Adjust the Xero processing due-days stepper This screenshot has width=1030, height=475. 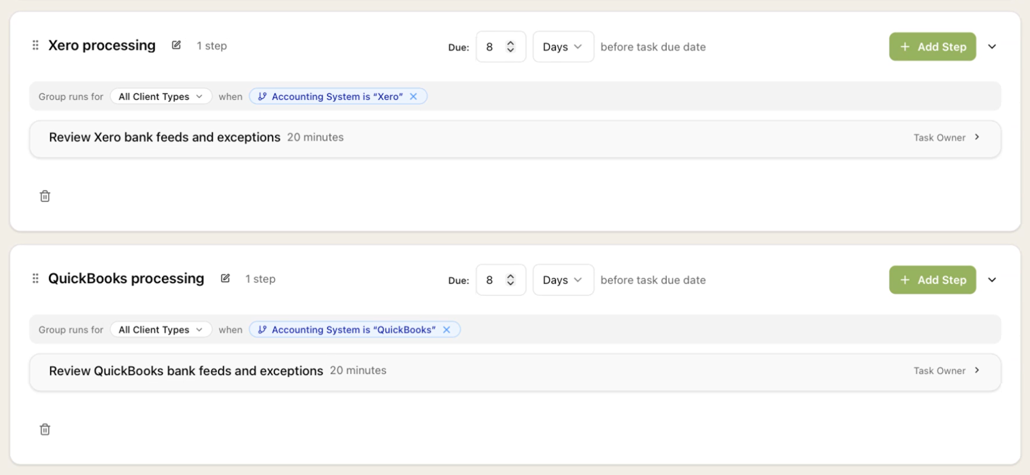[510, 47]
